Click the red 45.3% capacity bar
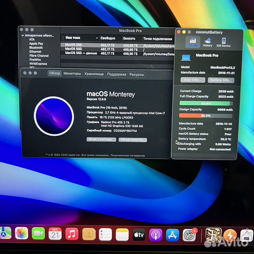The image size is (254, 254). (x=206, y=116)
